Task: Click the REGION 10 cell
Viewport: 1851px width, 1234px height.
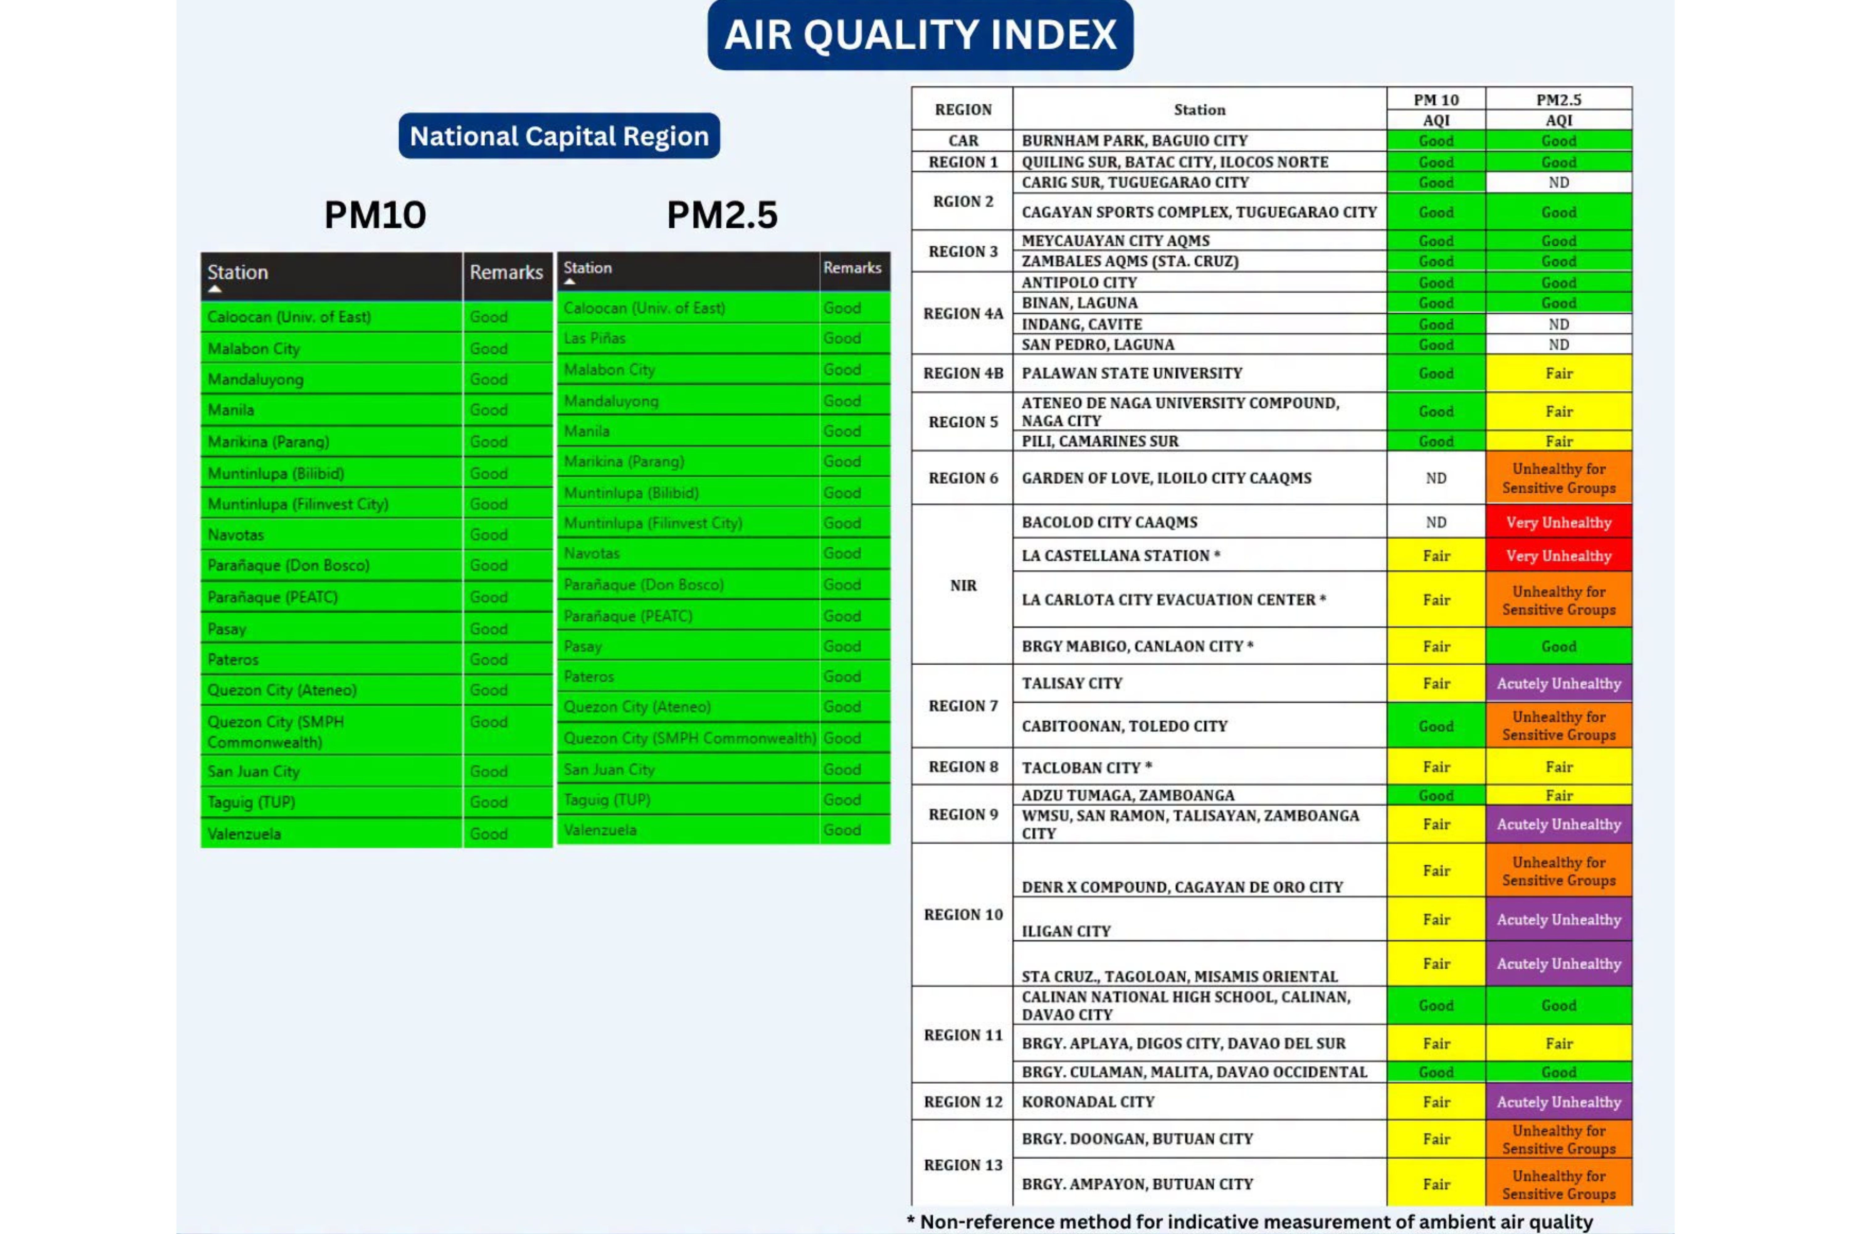Action: click(x=963, y=914)
